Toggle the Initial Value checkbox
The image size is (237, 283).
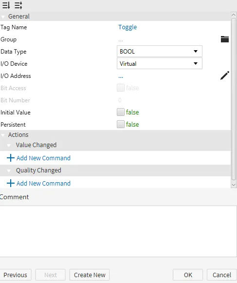point(121,112)
